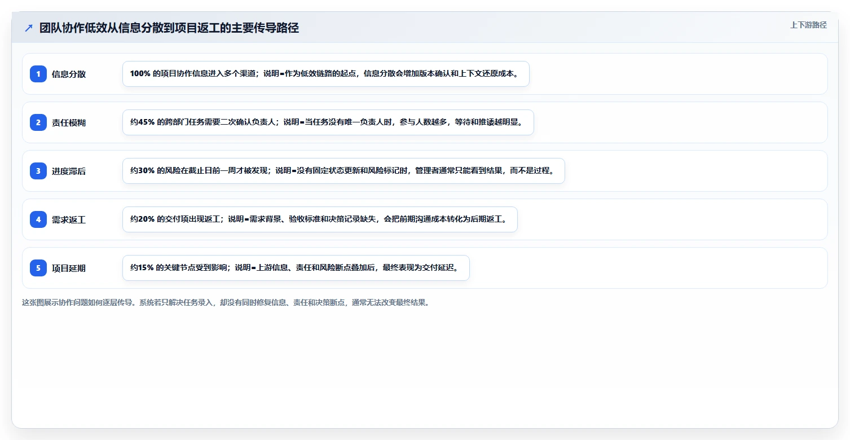Select the 项目延期 step label
The image size is (850, 440).
coord(69,268)
